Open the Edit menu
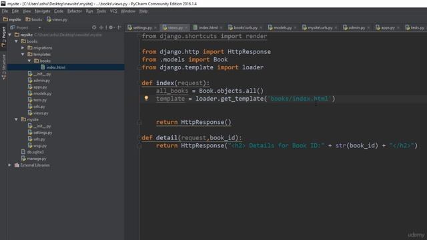427x240 pixels. [x=15, y=11]
